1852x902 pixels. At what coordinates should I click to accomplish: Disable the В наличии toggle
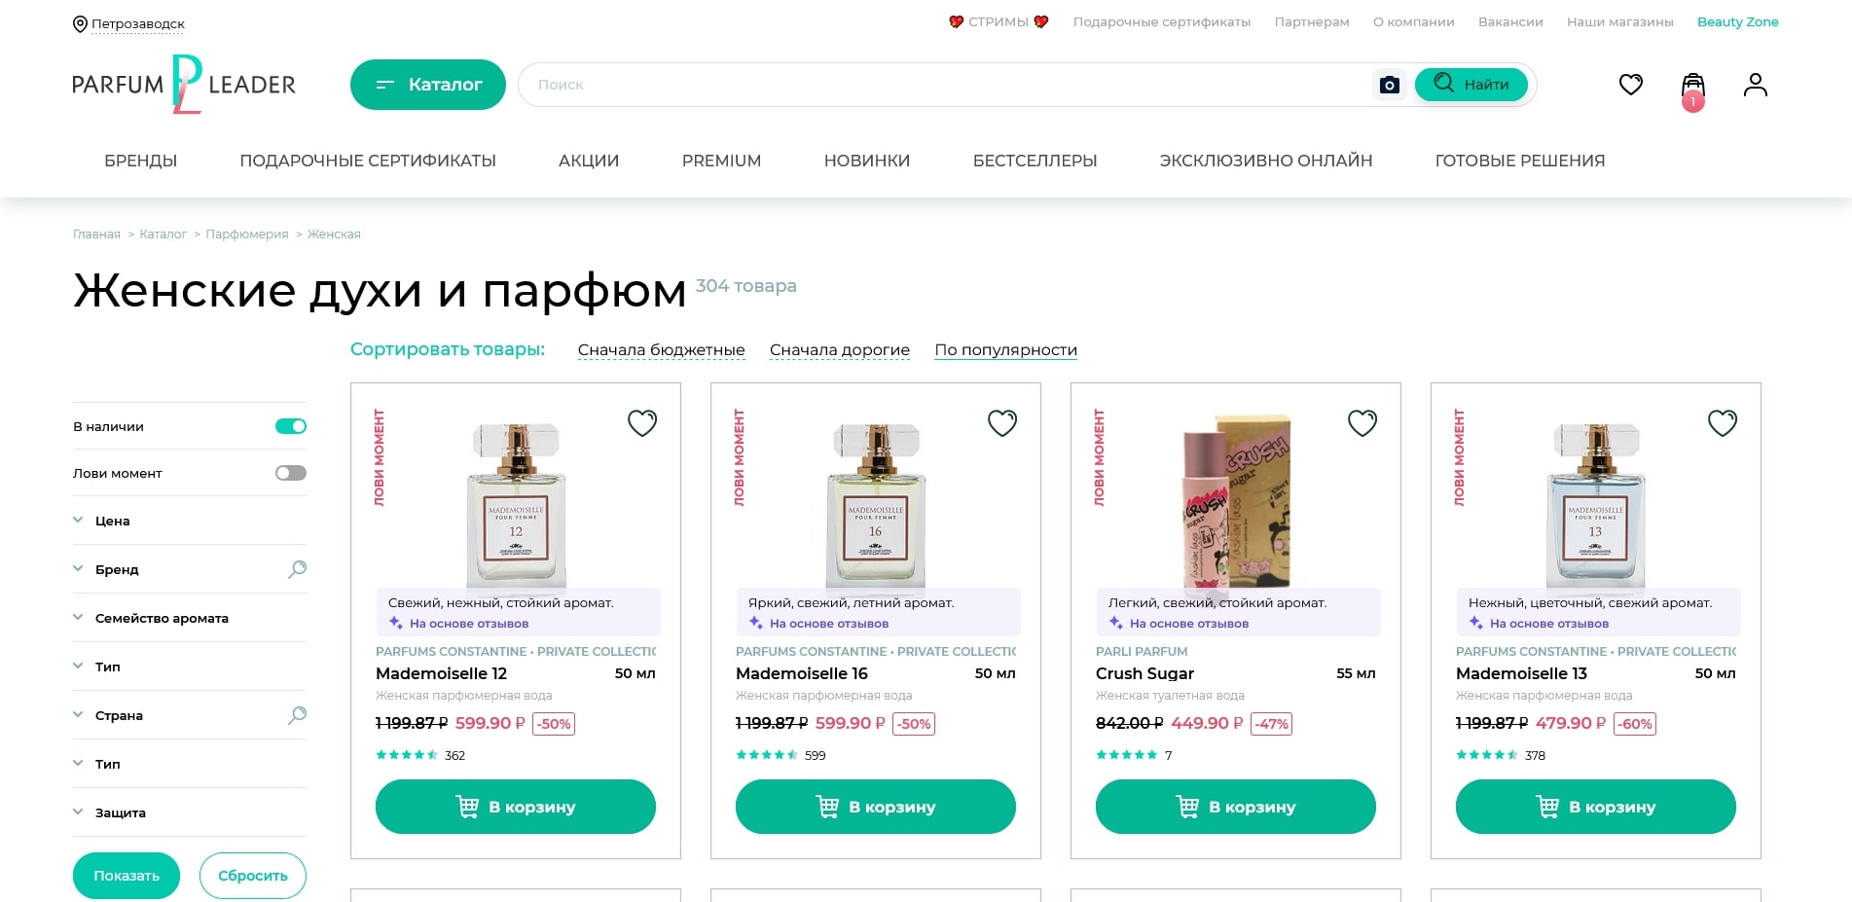pos(289,426)
